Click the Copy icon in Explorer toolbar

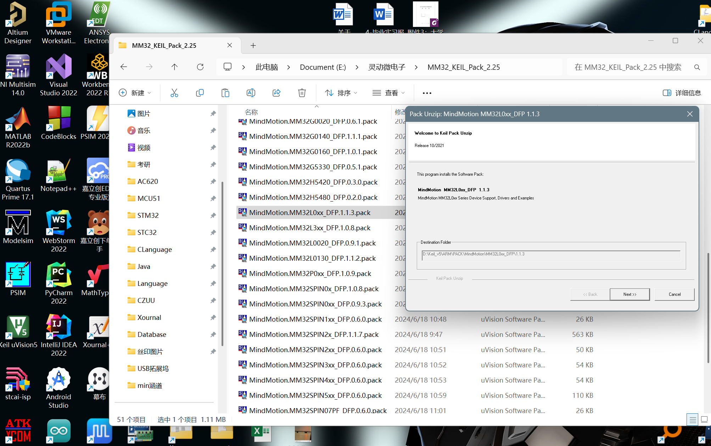pyautogui.click(x=200, y=93)
